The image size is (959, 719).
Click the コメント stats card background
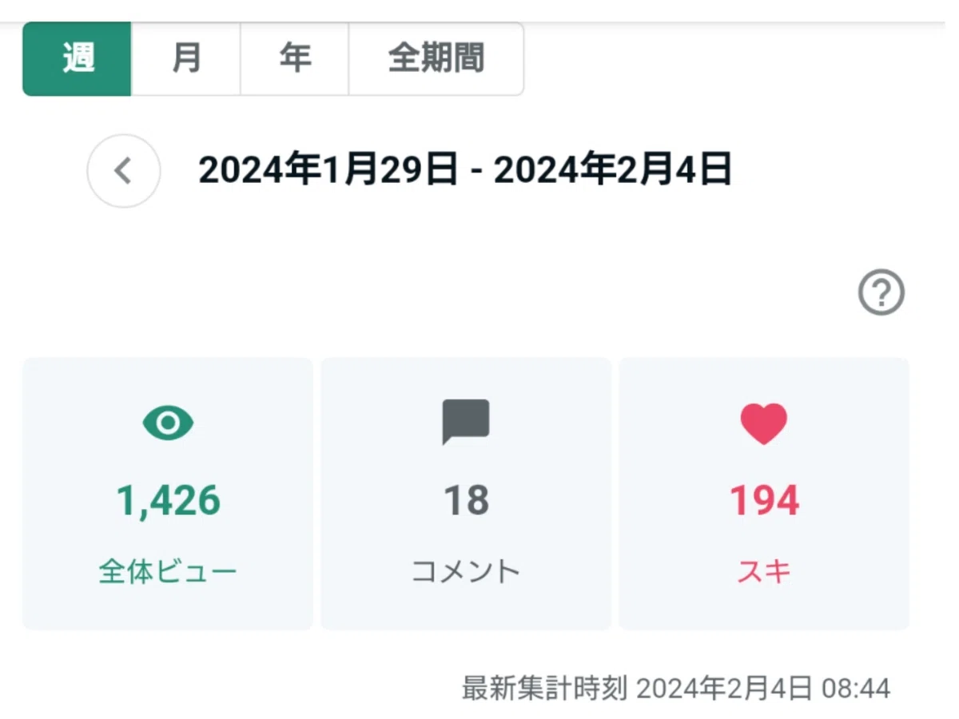point(466,494)
